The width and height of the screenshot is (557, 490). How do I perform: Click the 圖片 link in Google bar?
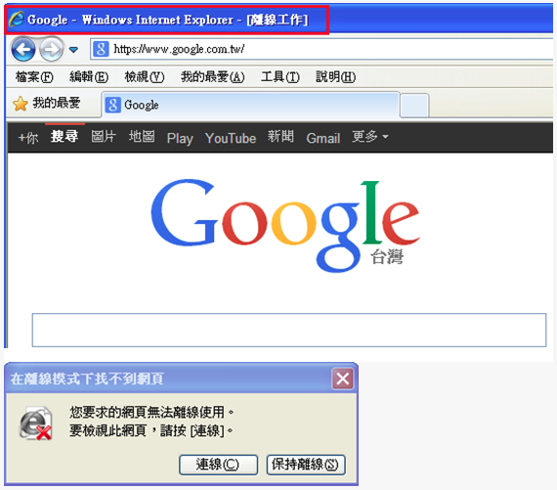[x=104, y=137]
